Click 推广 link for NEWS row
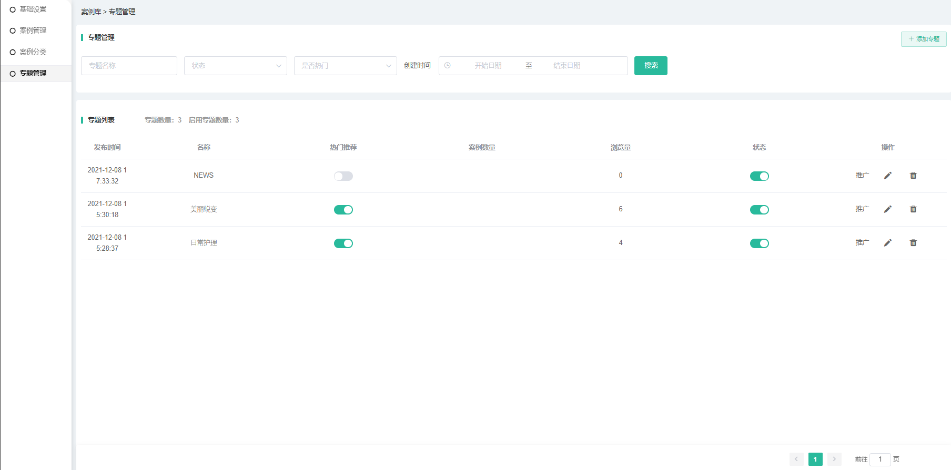The width and height of the screenshot is (951, 470). (862, 176)
